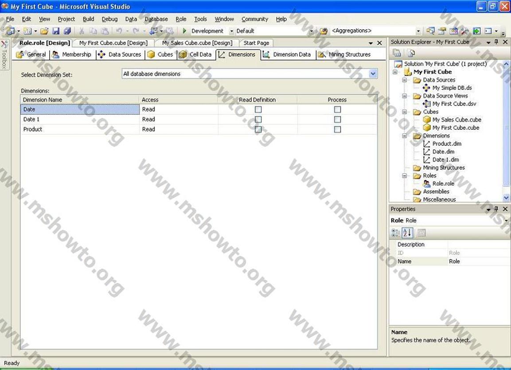
Task: Toggle Read Definition checkbox for Date
Action: pyautogui.click(x=258, y=109)
